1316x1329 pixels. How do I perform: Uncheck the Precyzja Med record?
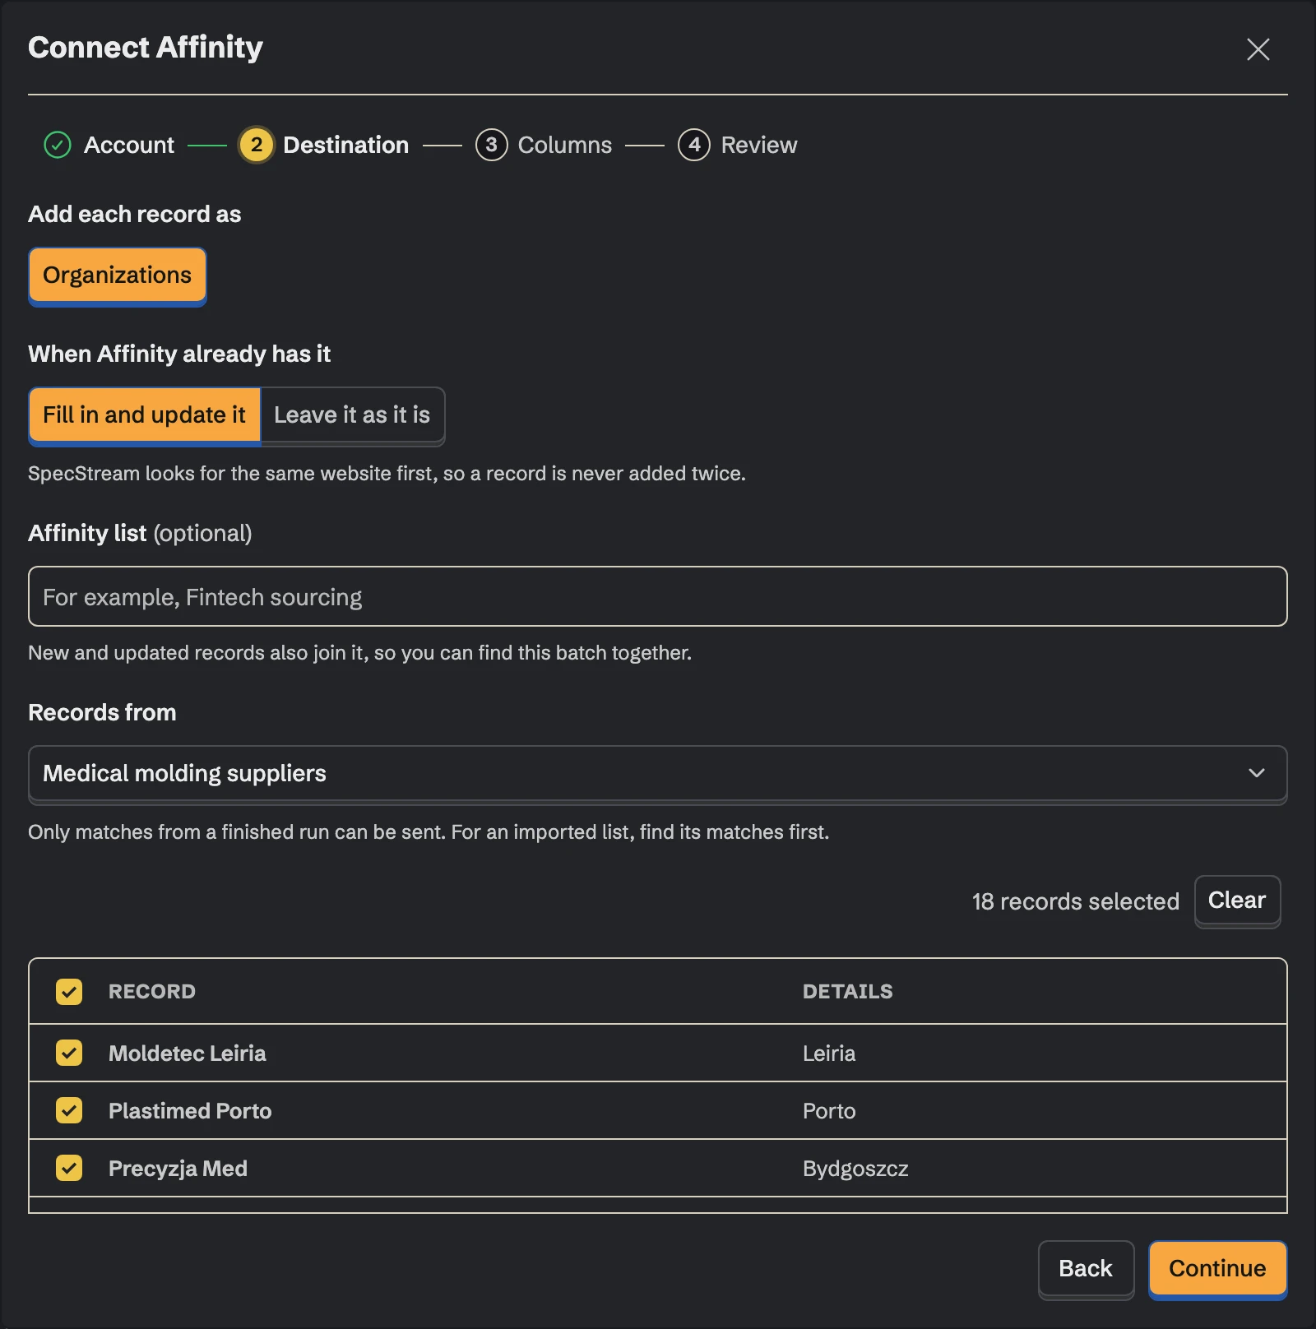coord(69,1168)
